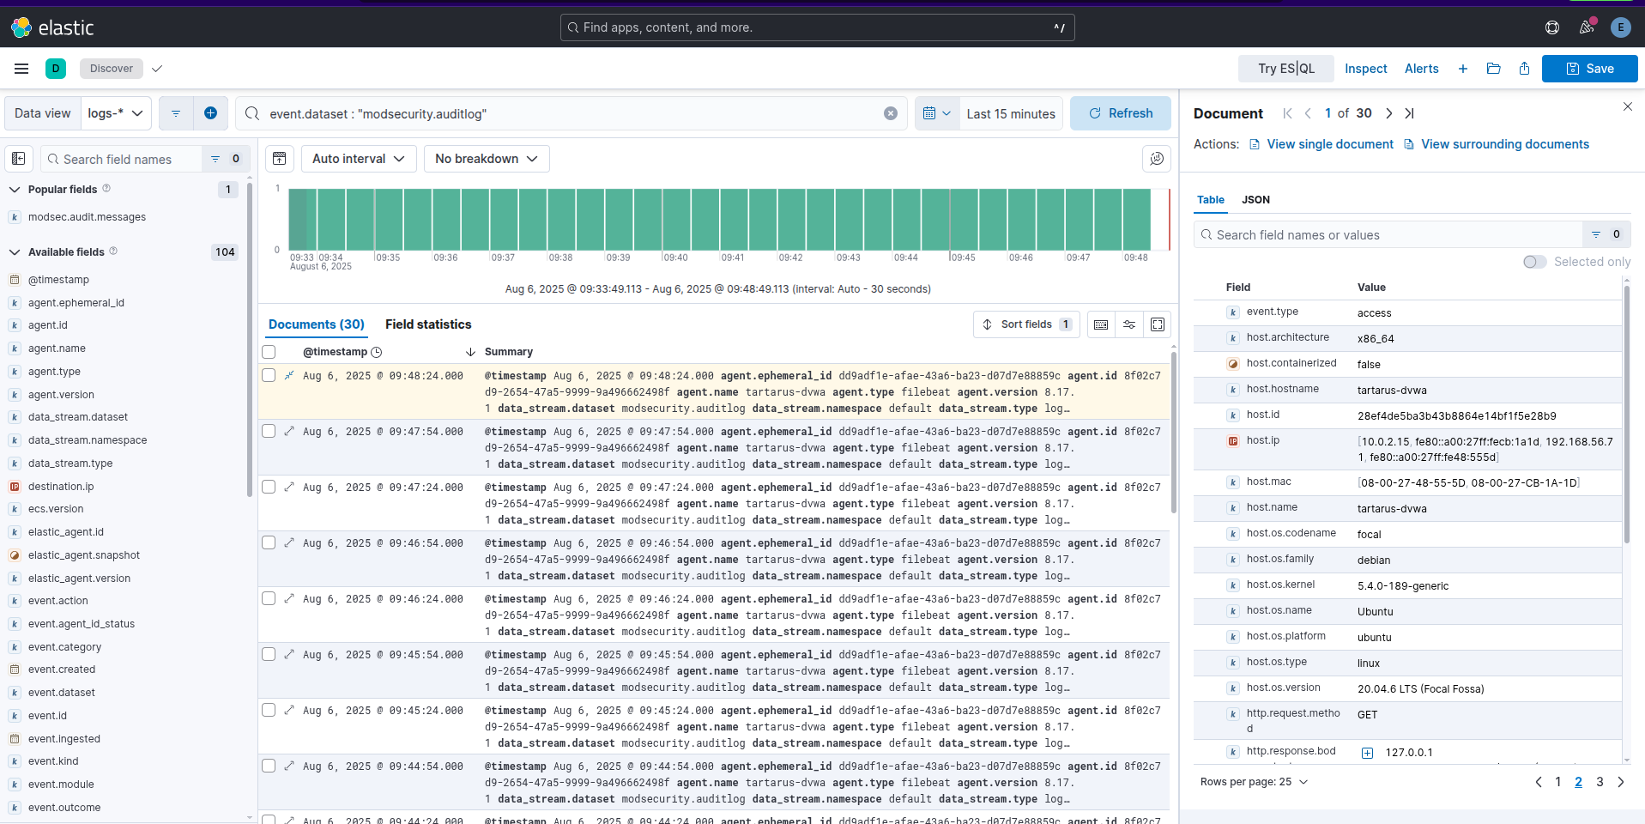1645x824 pixels.
Task: Check the box for the 09:48:24 document
Action: (269, 376)
